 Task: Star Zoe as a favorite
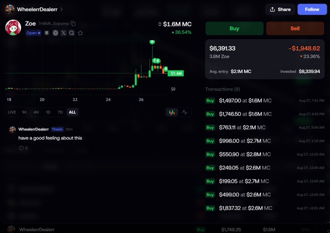click(x=80, y=33)
